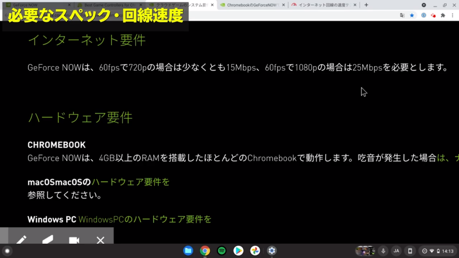
Task: Close the annotation toolbar with X
Action: point(100,240)
